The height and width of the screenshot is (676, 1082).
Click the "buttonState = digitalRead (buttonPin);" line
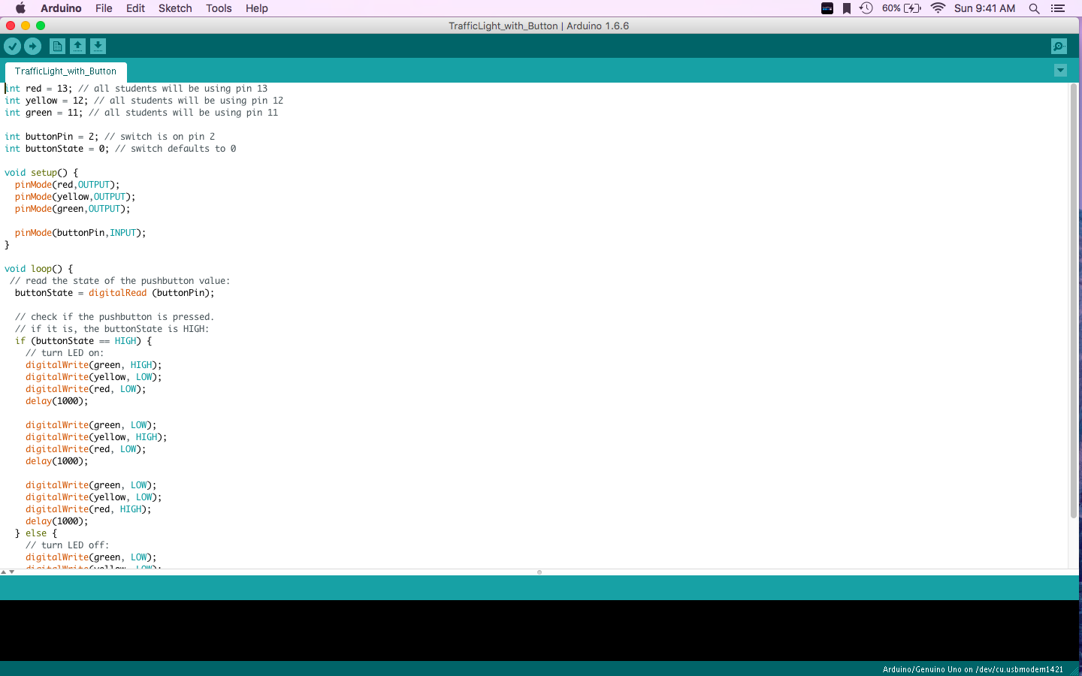click(x=114, y=293)
